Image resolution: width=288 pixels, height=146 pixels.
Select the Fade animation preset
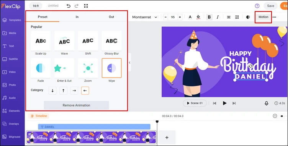click(x=41, y=68)
